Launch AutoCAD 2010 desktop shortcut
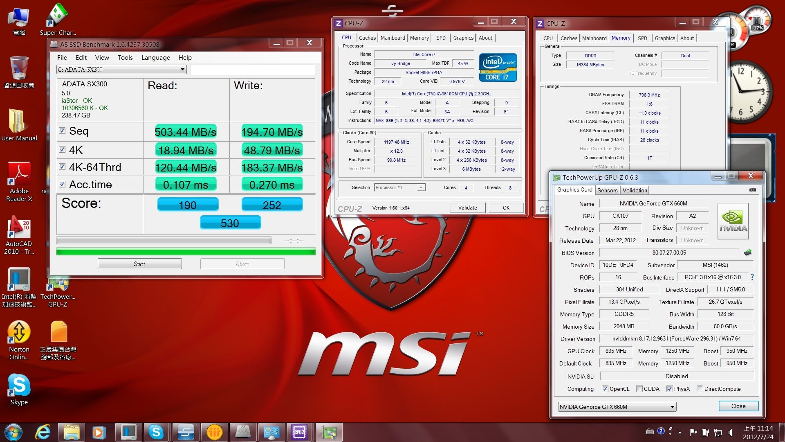This screenshot has height=442, width=785. tap(19, 235)
